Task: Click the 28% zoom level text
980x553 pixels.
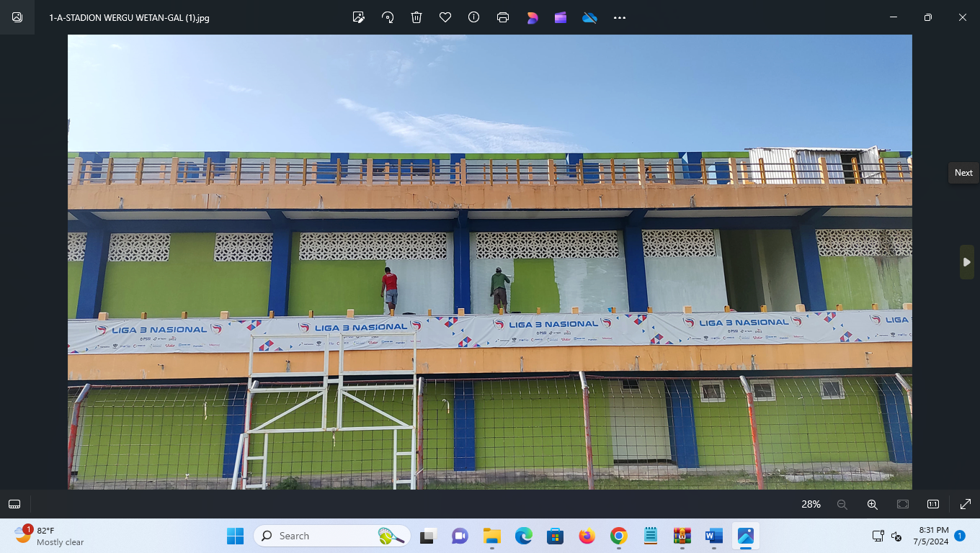Action: tap(811, 504)
